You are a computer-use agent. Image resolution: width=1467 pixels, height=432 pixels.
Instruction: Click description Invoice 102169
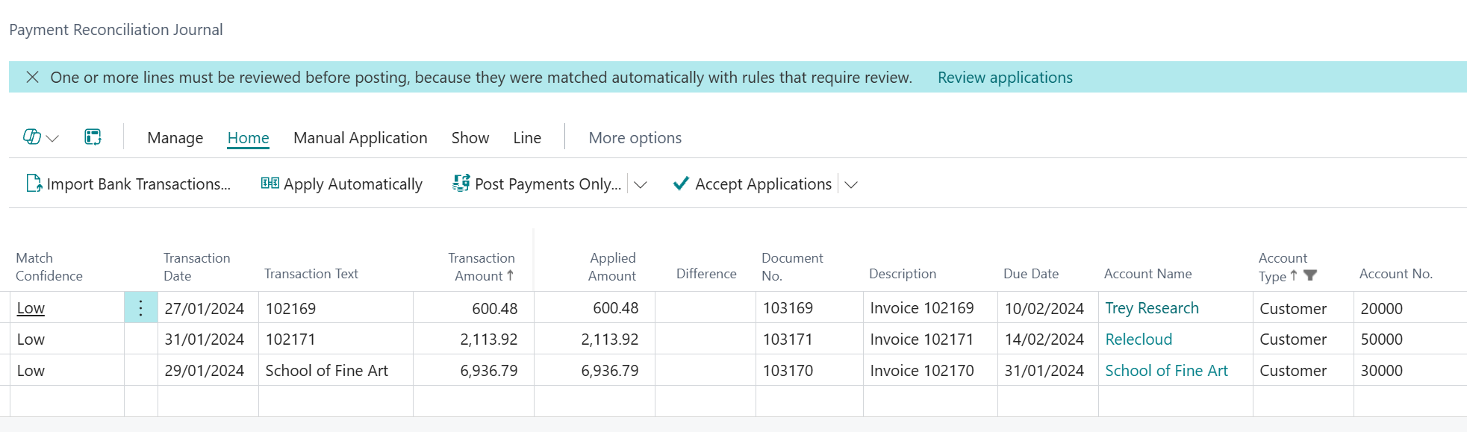(x=930, y=308)
